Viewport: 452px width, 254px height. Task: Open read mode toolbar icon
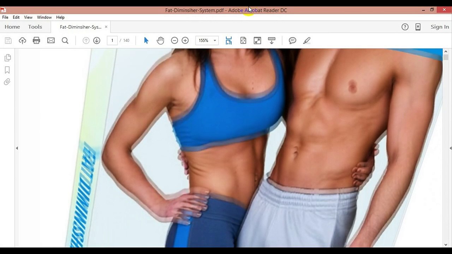(x=272, y=41)
